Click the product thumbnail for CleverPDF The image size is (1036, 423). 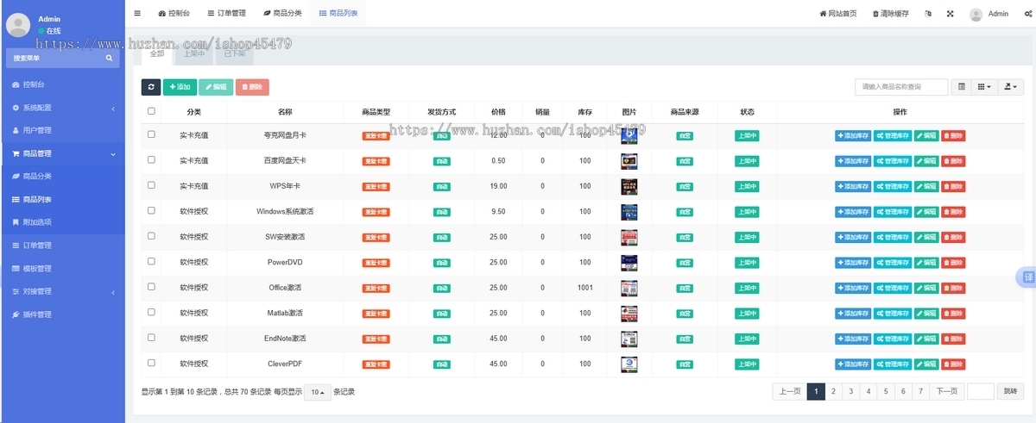click(x=629, y=364)
